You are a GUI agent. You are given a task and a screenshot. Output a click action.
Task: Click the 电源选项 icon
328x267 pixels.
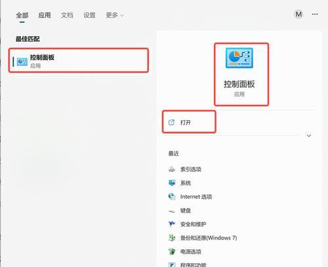click(172, 252)
